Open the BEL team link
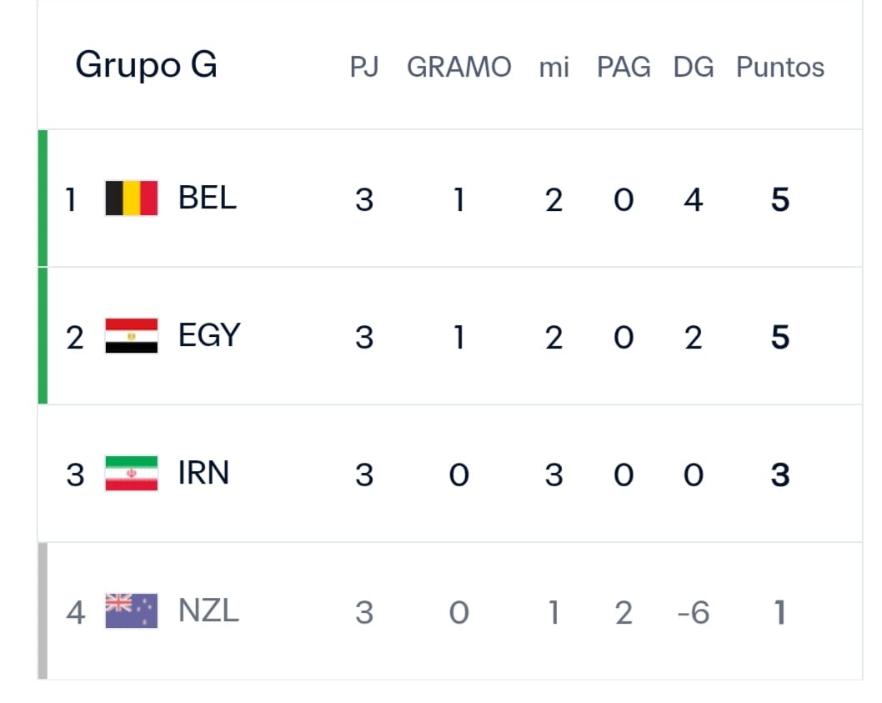Image resolution: width=882 pixels, height=703 pixels. 207,198
